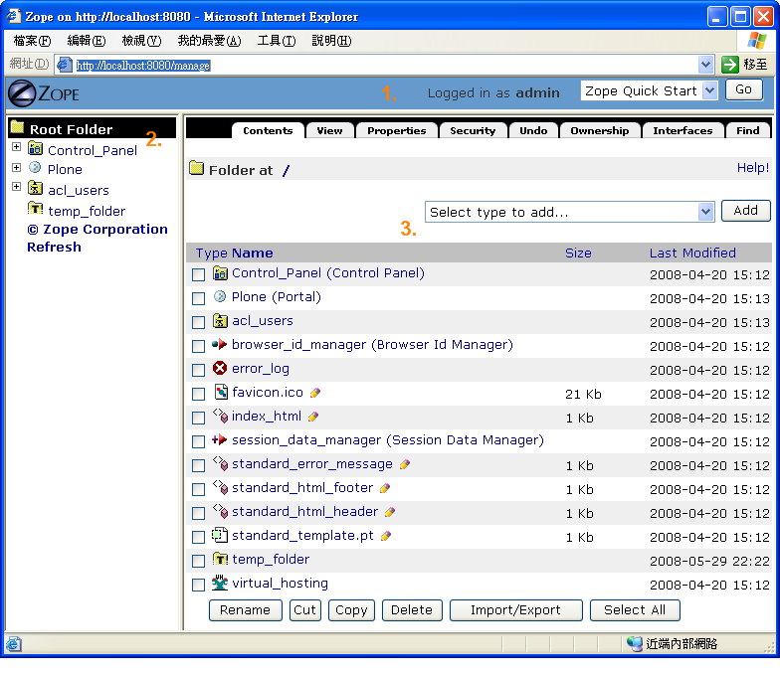Click the virtual_hosting monster icon
The image size is (780, 676).
219,583
